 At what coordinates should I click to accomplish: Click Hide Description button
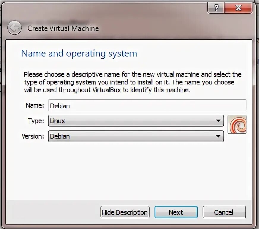pyautogui.click(x=125, y=212)
